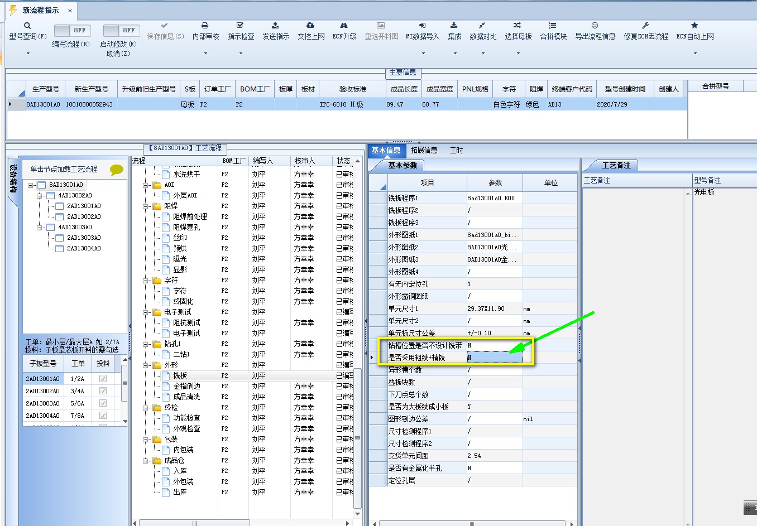Open the 选择母板 dropdown arrow

point(518,54)
